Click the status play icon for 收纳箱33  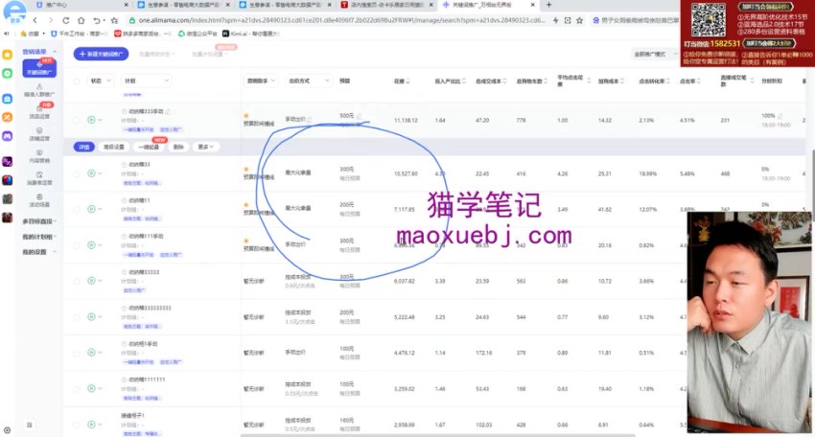[91, 173]
